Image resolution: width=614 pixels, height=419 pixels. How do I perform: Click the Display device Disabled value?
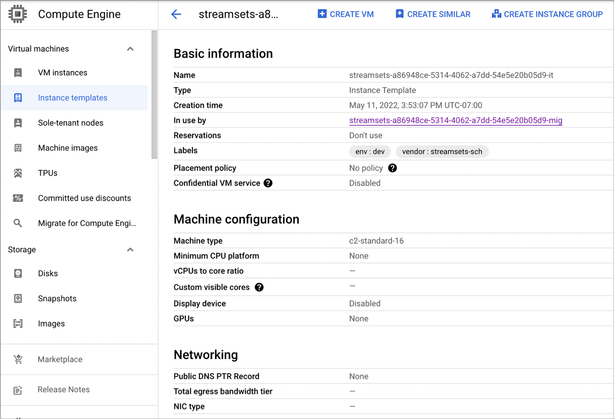(x=365, y=304)
